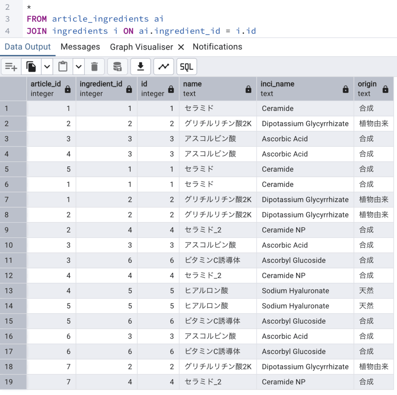Open the Graph Visualiser tab

(141, 47)
